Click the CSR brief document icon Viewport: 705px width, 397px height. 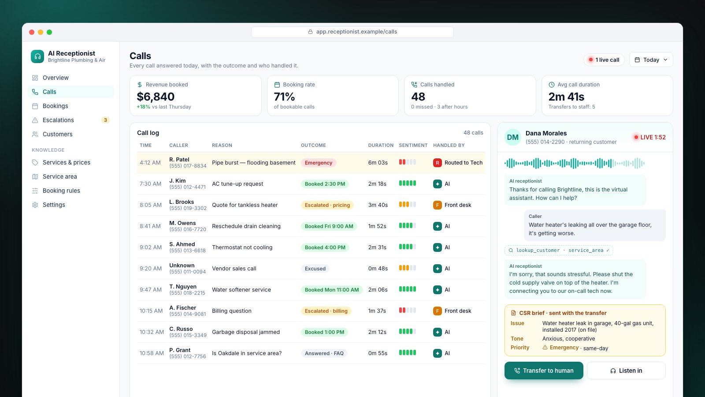click(x=513, y=313)
